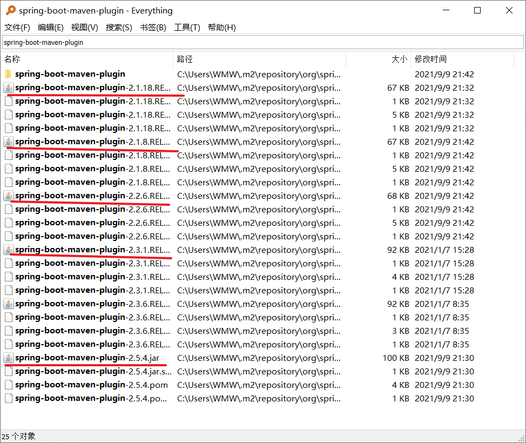
Task: Click the Everything magnifier icon in title bar
Action: (x=11, y=10)
